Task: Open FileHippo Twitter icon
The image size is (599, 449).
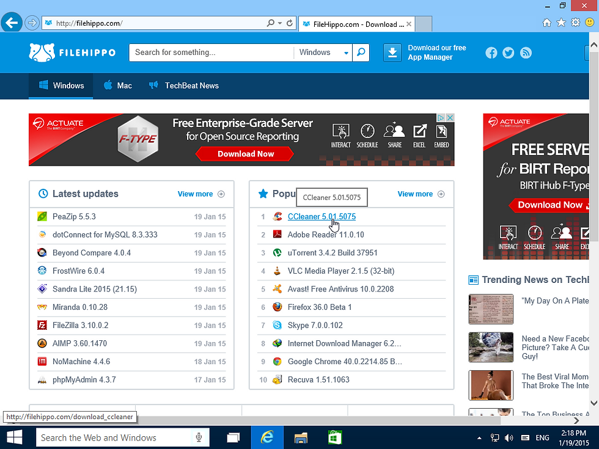Action: 509,53
